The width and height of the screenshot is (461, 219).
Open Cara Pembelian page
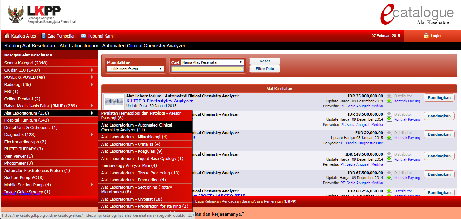(x=61, y=36)
